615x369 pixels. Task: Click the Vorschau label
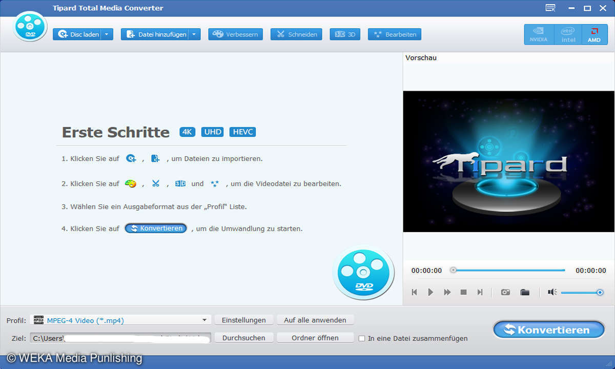tap(421, 58)
